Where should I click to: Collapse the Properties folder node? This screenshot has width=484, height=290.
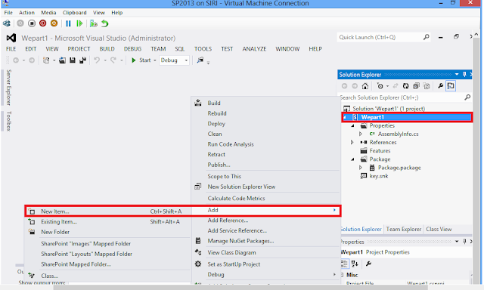tap(352, 125)
